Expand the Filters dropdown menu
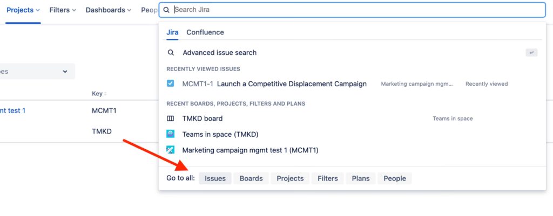 point(62,10)
